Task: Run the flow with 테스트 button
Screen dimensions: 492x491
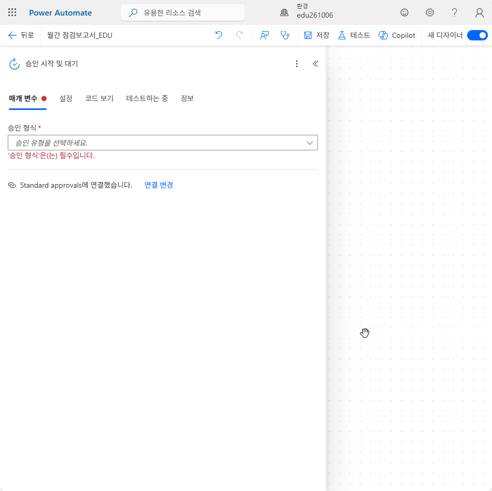Action: point(354,35)
